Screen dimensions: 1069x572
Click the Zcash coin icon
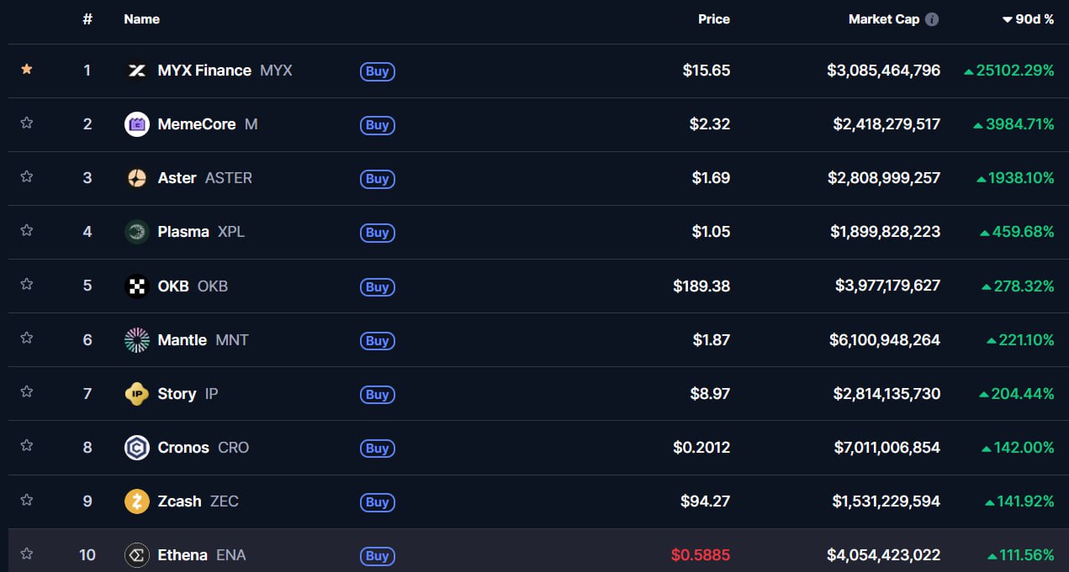point(136,501)
